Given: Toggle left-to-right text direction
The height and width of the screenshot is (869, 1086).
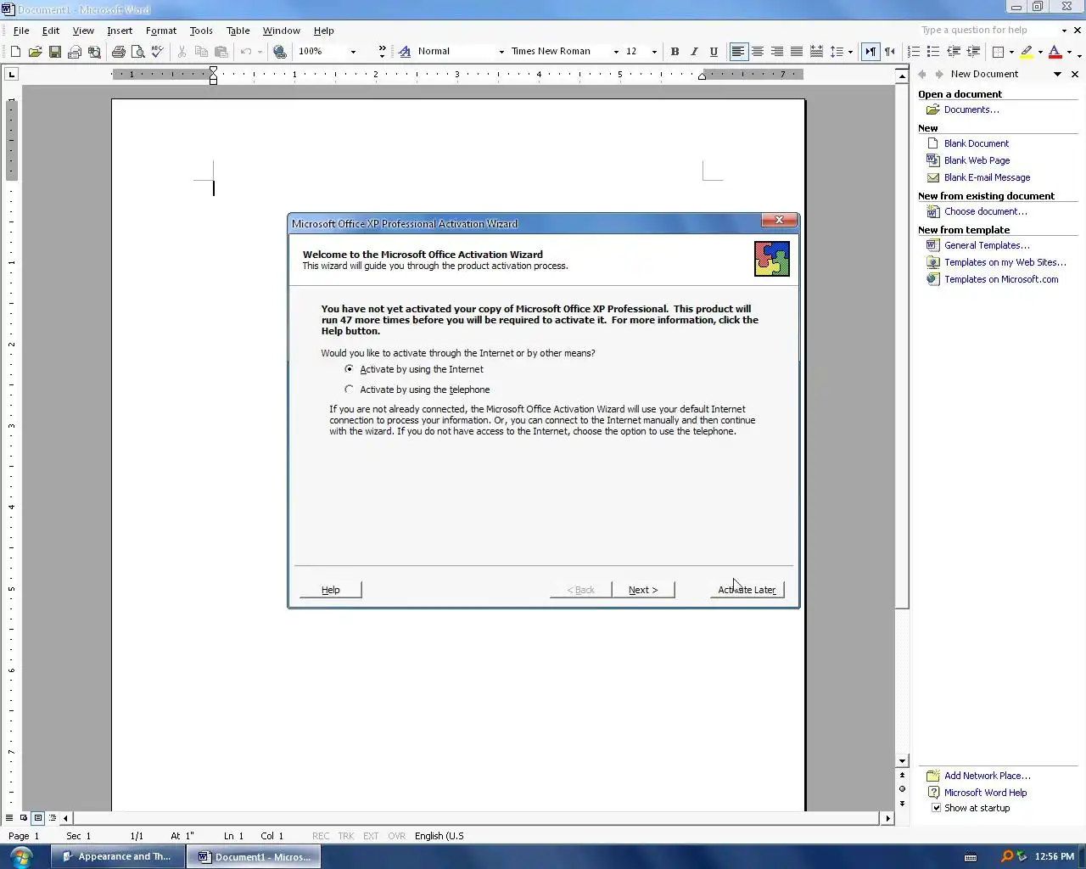Looking at the screenshot, I should (x=870, y=52).
